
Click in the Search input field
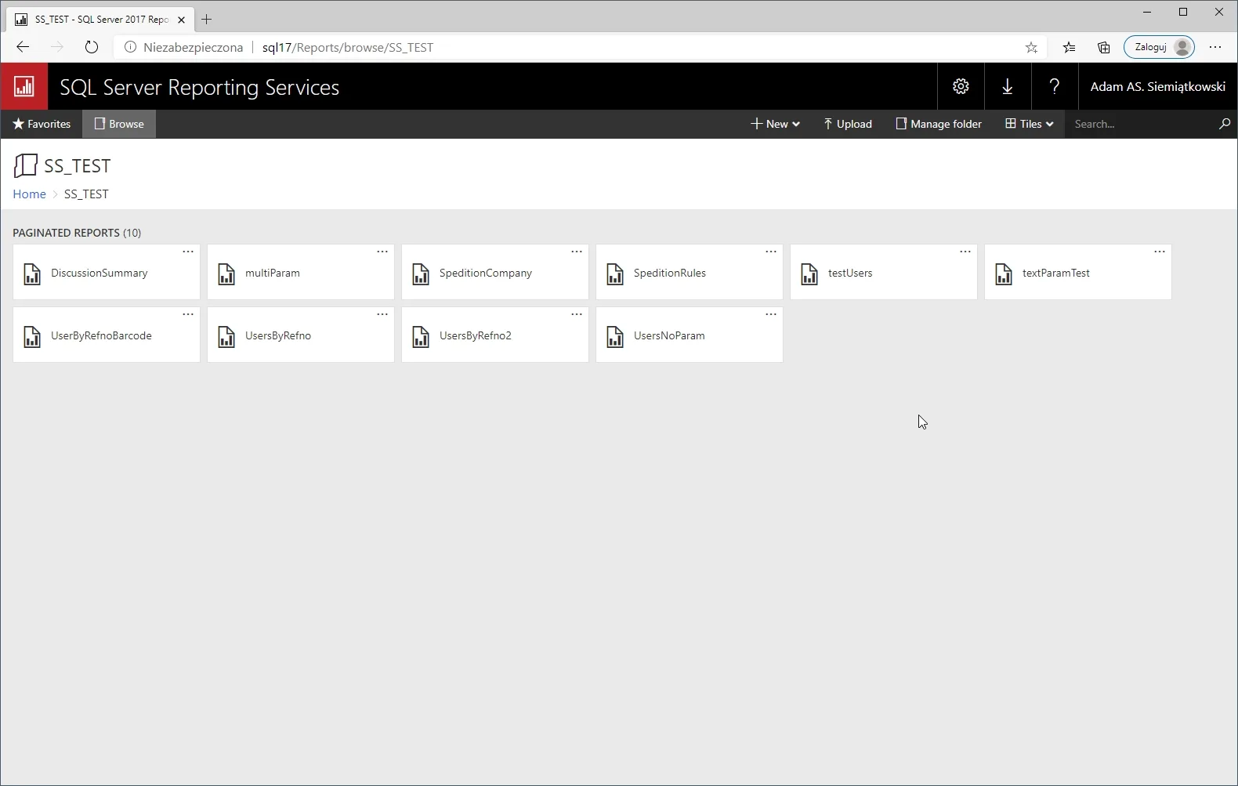1140,124
